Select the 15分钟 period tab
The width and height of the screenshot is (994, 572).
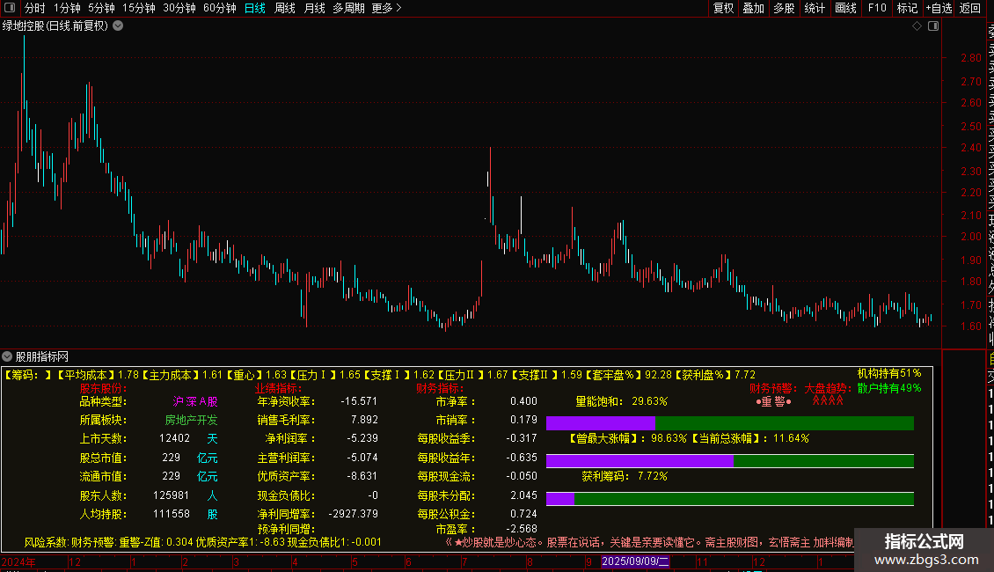tap(139, 8)
